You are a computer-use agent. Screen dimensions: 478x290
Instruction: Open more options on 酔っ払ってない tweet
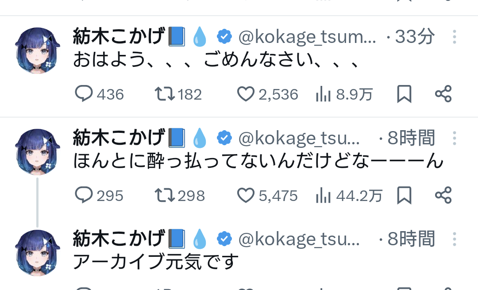pyautogui.click(x=454, y=139)
